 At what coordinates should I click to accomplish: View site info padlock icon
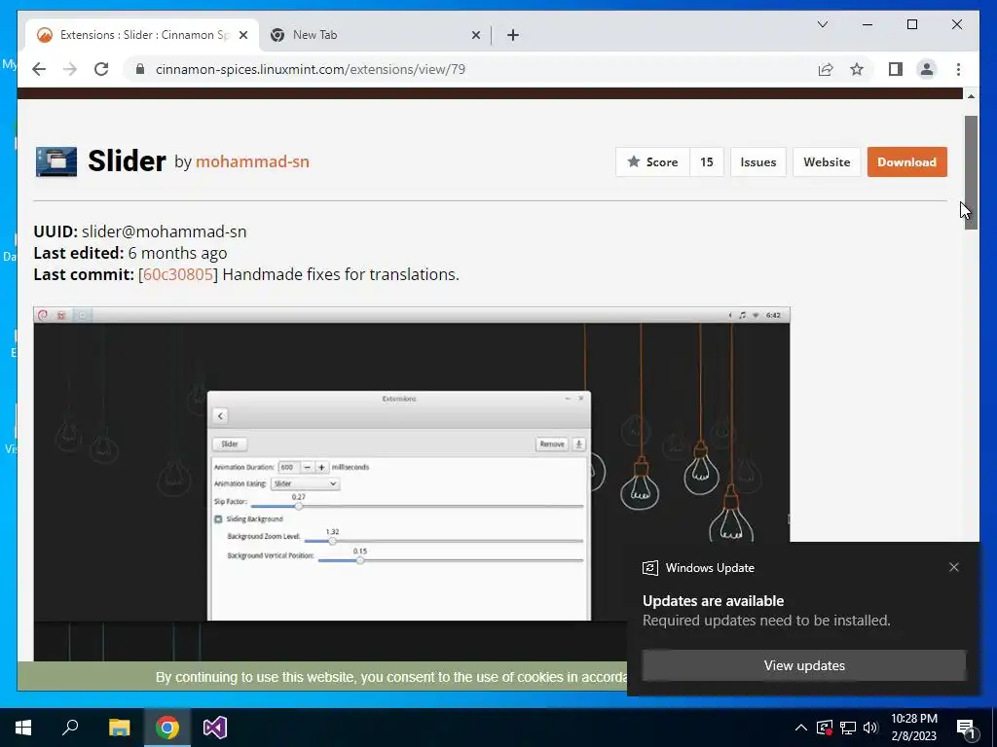click(x=140, y=69)
